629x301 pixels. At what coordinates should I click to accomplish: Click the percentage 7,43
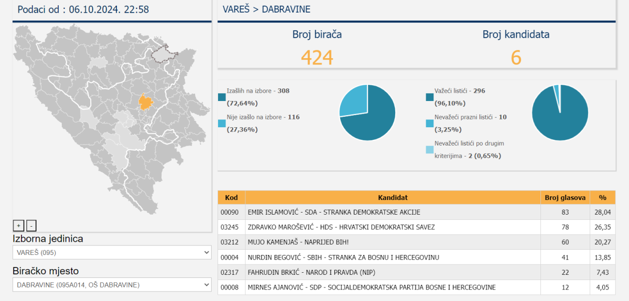click(603, 272)
